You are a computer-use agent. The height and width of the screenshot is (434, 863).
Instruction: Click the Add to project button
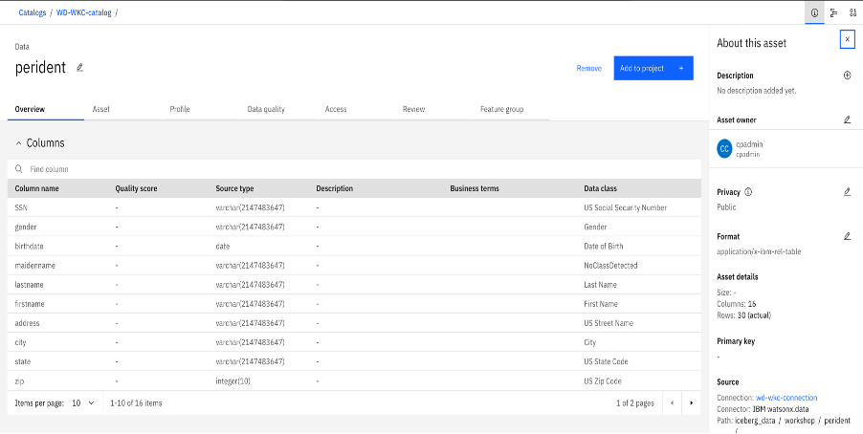[653, 68]
